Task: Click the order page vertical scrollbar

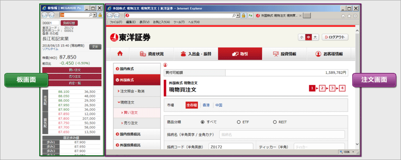Action: coord(357,87)
